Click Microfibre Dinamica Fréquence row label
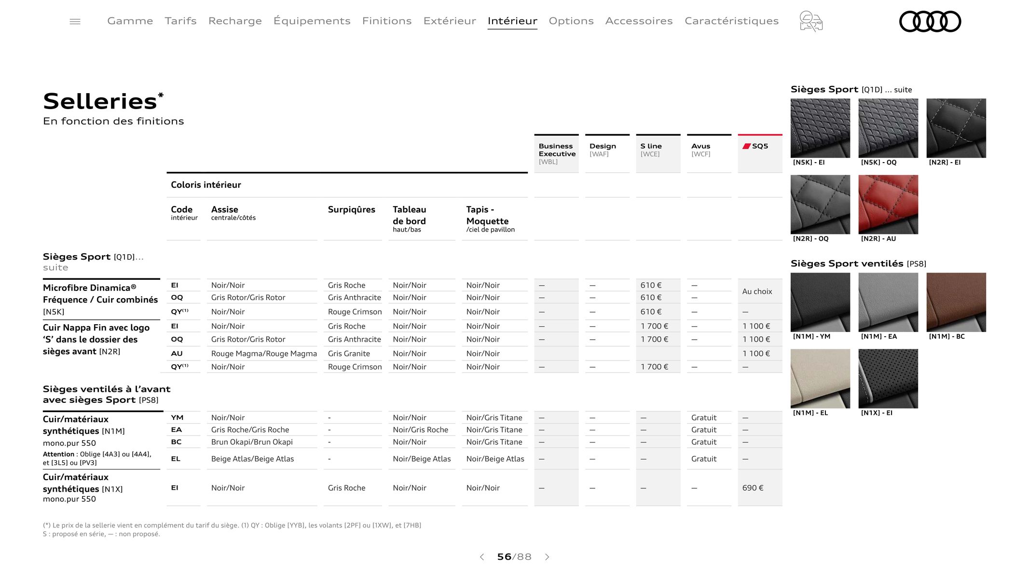 pos(100,300)
